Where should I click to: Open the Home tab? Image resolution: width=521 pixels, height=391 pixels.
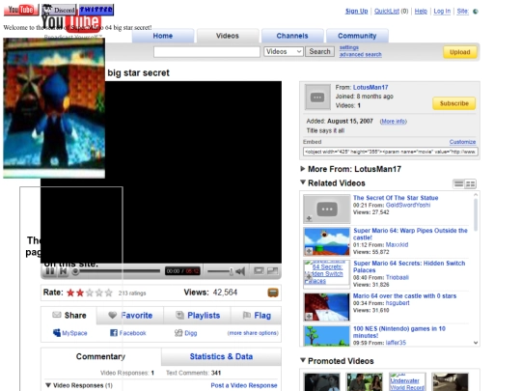pyautogui.click(x=163, y=36)
